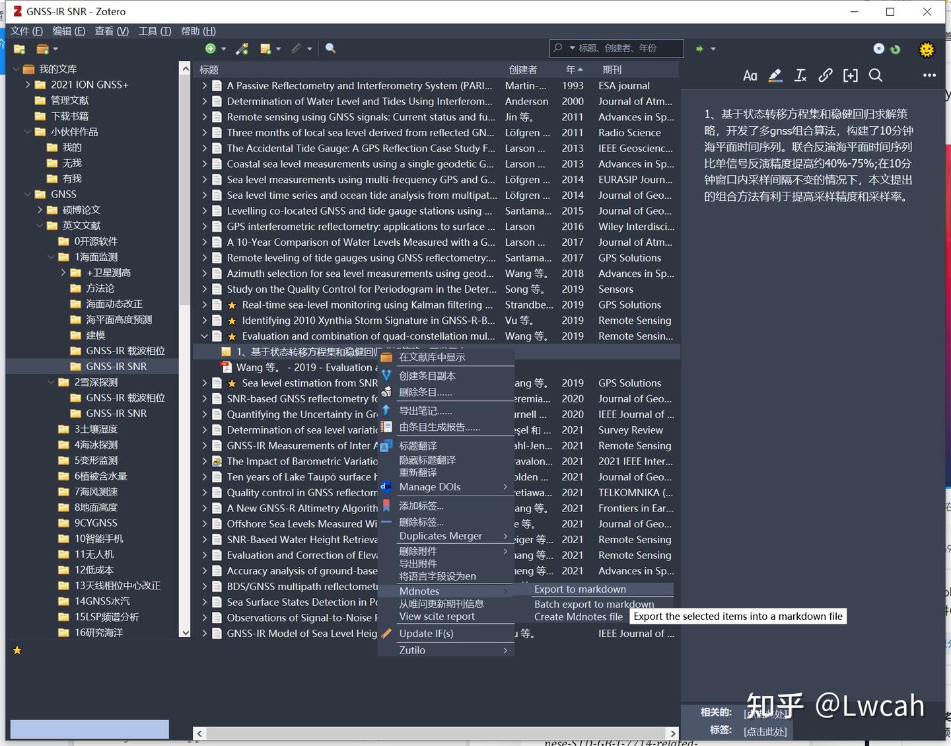Click scroll down arrow of collections pane
Viewport: 951px width, 746px height.
pyautogui.click(x=185, y=632)
